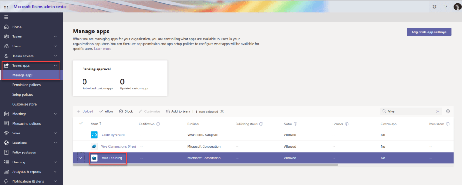Open the Viva Connections app link
Image resolution: width=462 pixels, height=185 pixels.
click(118, 146)
